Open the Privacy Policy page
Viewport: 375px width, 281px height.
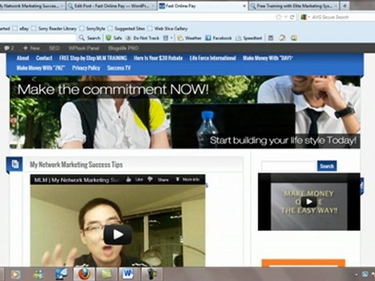coord(86,68)
